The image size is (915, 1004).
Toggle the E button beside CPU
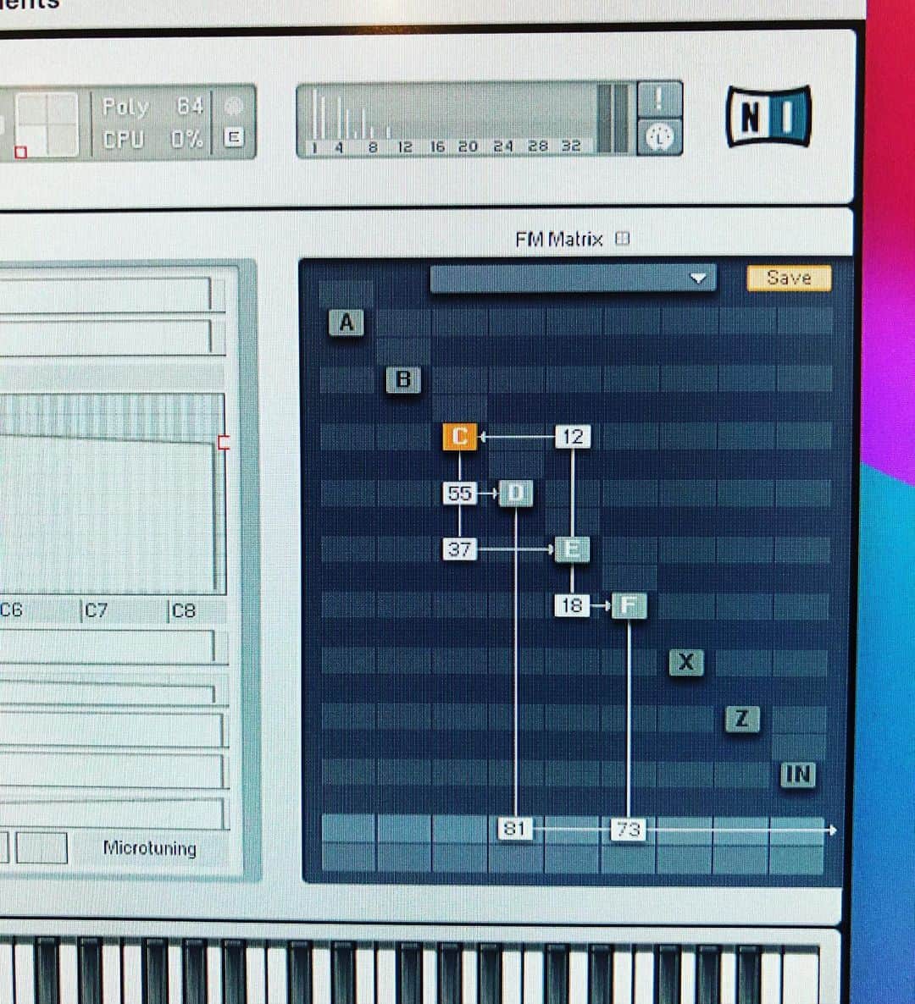[234, 136]
